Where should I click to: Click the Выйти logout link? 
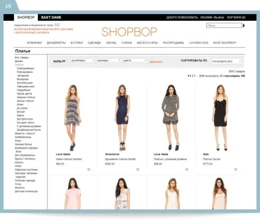219,17
